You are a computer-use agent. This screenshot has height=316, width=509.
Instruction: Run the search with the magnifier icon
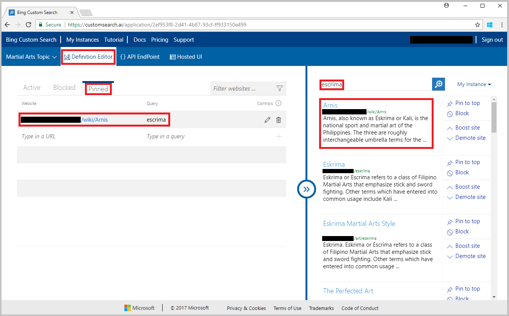(439, 84)
